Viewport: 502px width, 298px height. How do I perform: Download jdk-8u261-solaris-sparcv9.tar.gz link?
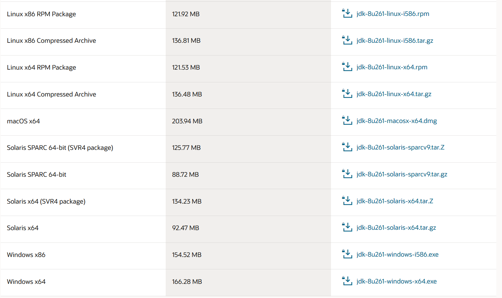click(402, 174)
